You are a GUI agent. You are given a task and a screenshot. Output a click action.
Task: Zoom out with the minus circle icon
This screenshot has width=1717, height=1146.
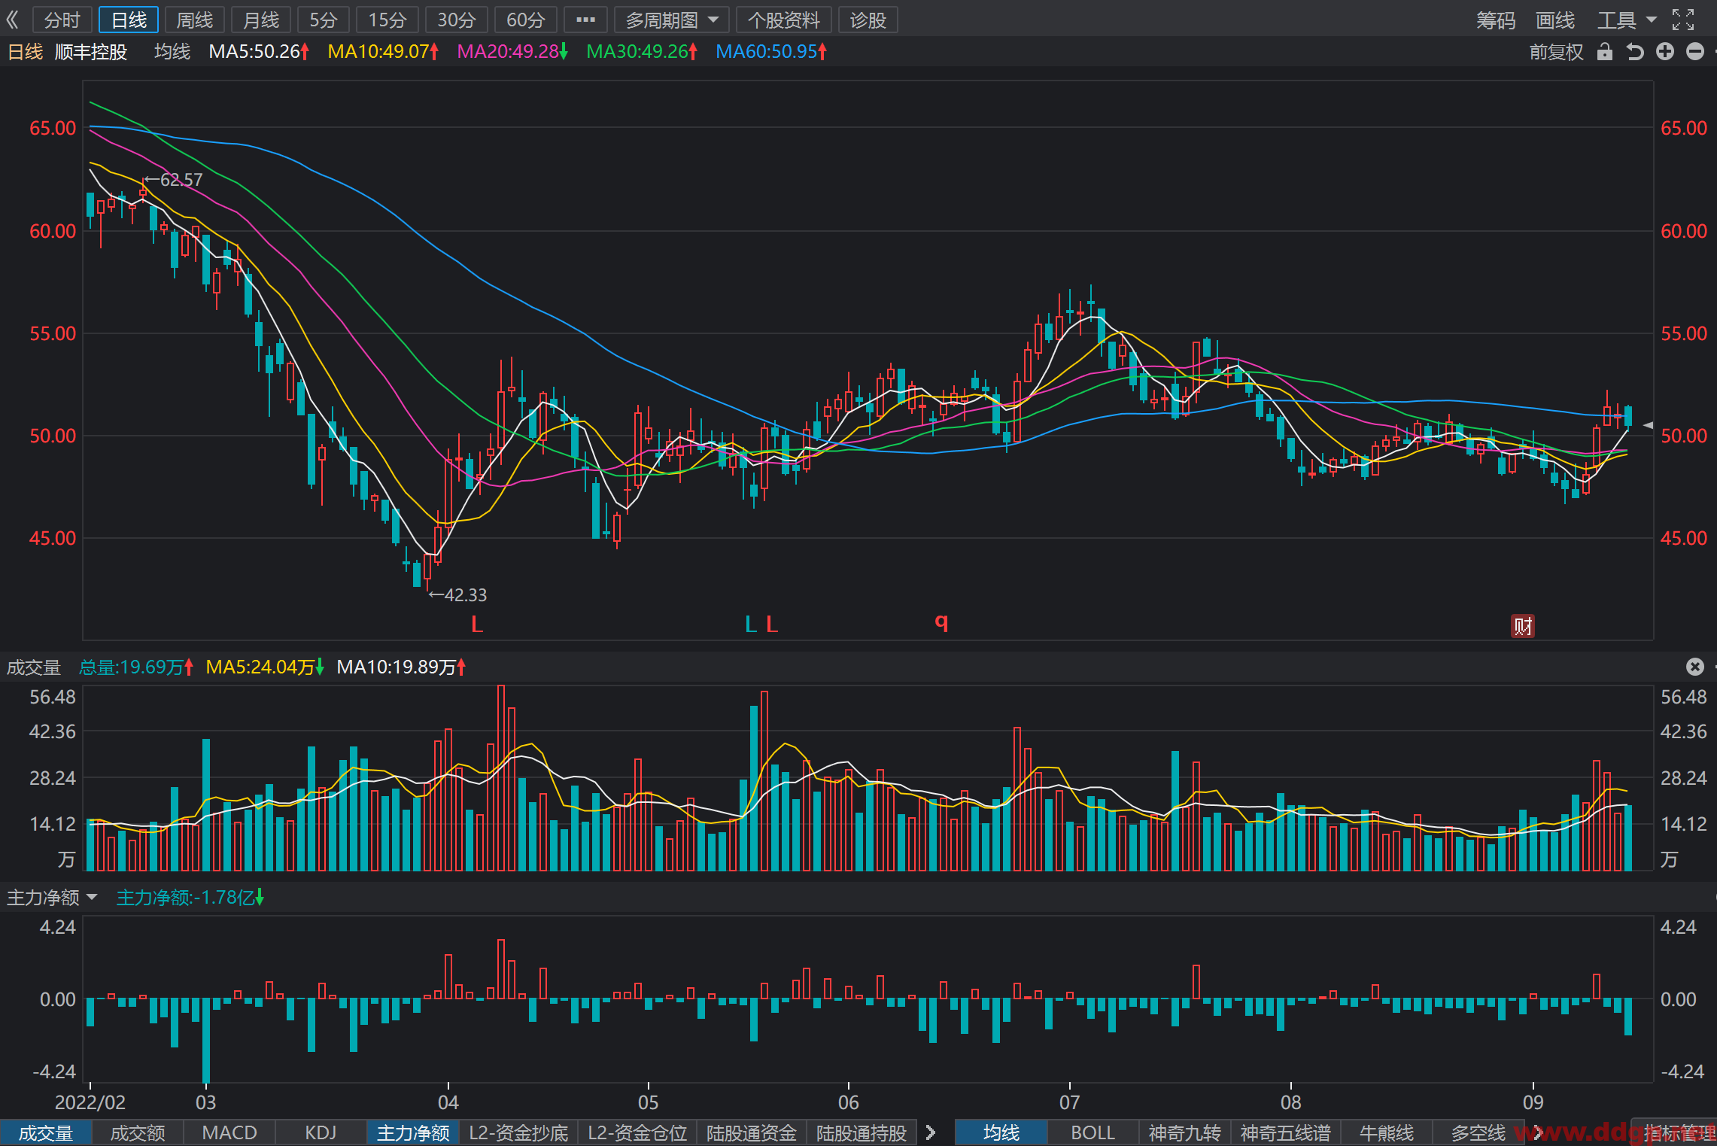tap(1695, 51)
